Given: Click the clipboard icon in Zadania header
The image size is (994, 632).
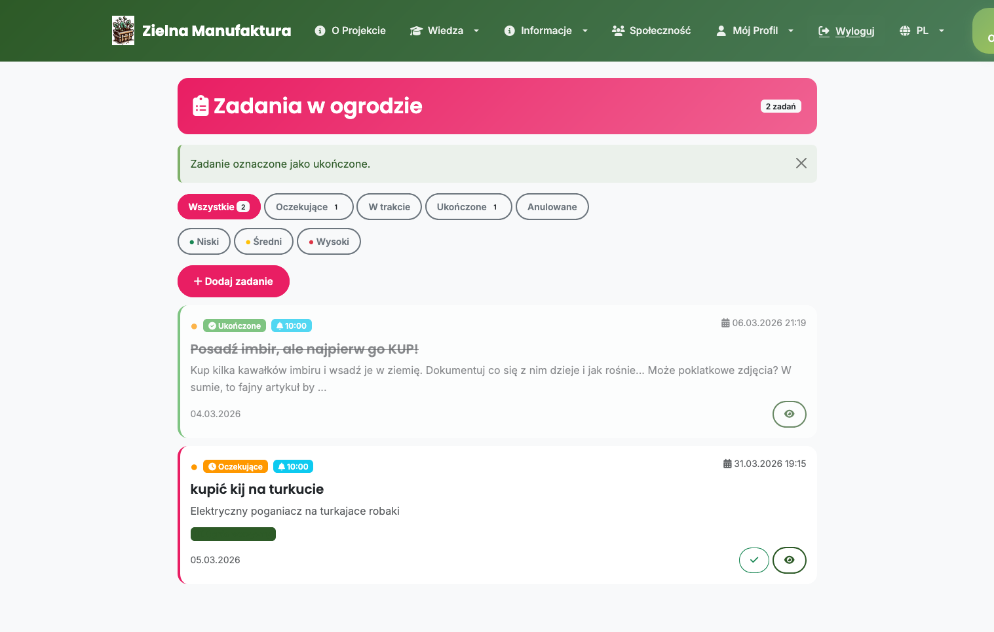Looking at the screenshot, I should pos(201,106).
